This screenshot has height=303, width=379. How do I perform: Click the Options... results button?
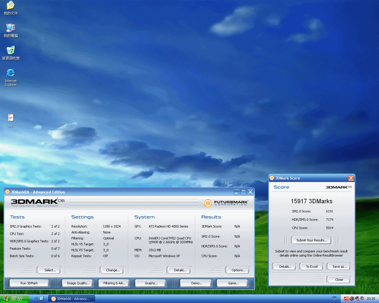coord(237,270)
